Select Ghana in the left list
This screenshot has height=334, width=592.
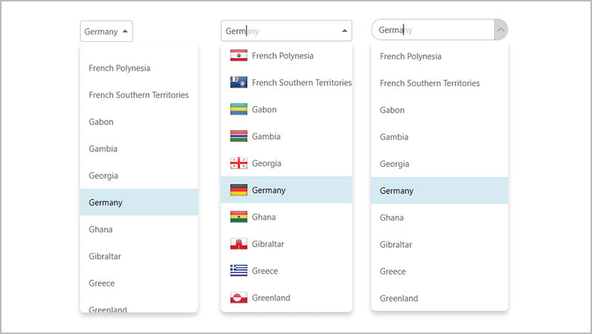click(x=101, y=230)
